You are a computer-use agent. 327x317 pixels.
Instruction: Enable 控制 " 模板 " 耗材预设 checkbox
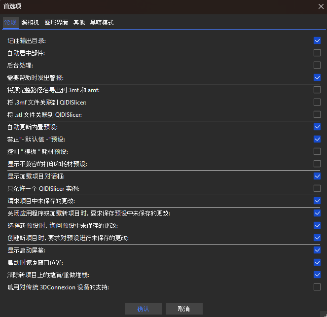pos(317,151)
